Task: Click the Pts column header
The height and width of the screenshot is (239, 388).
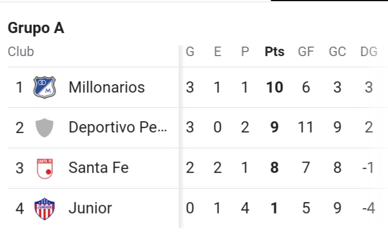Action: pos(275,52)
